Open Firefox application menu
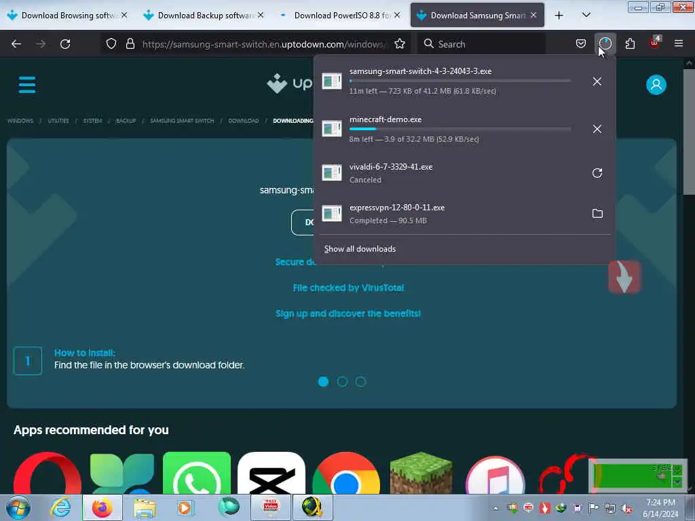The image size is (695, 521). (x=679, y=43)
